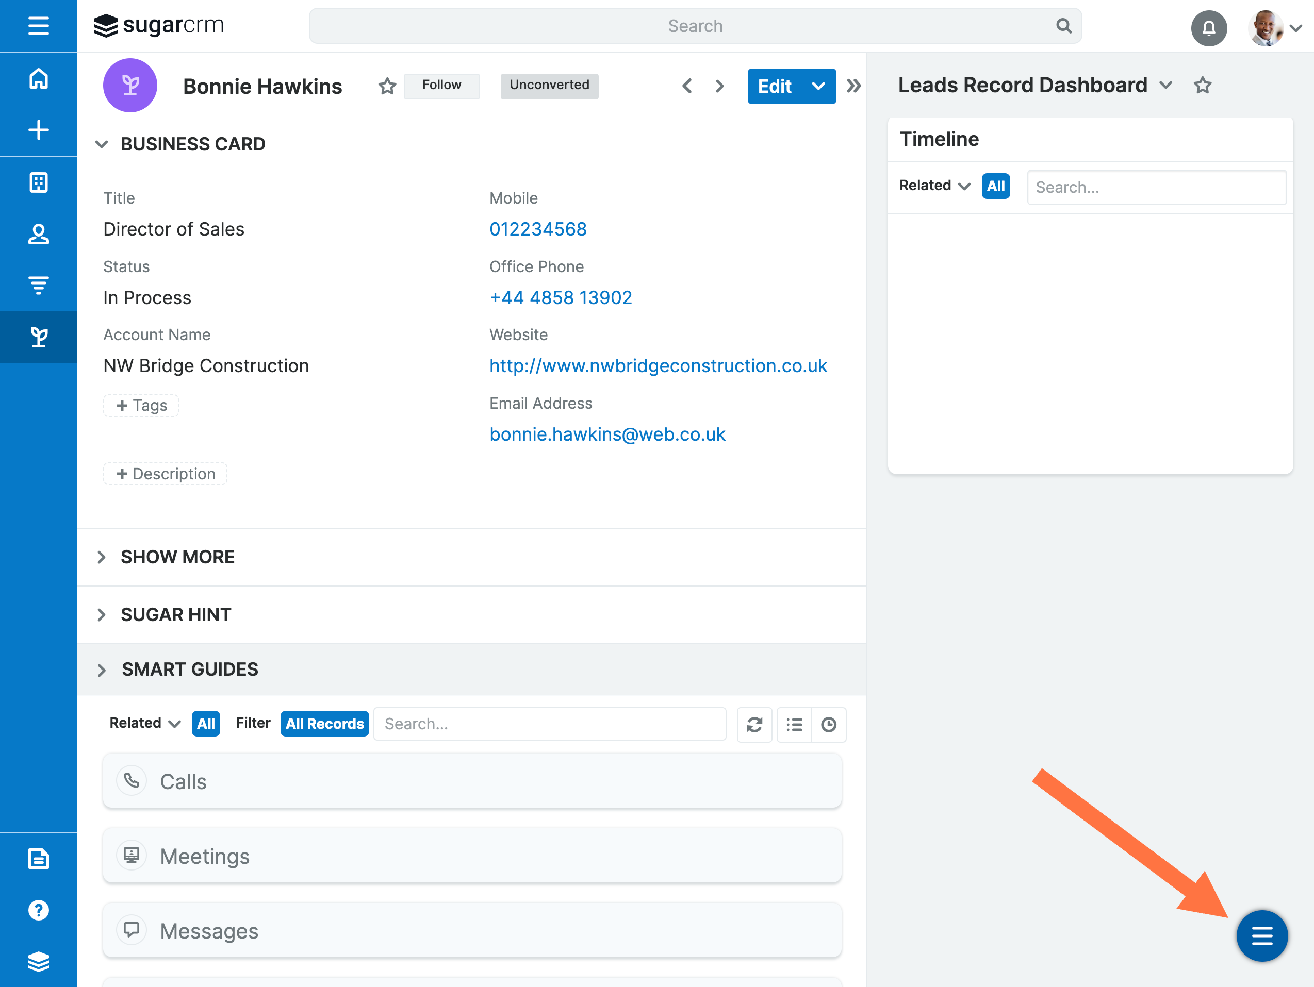
Task: Click the search magnifier icon
Action: 1063,26
